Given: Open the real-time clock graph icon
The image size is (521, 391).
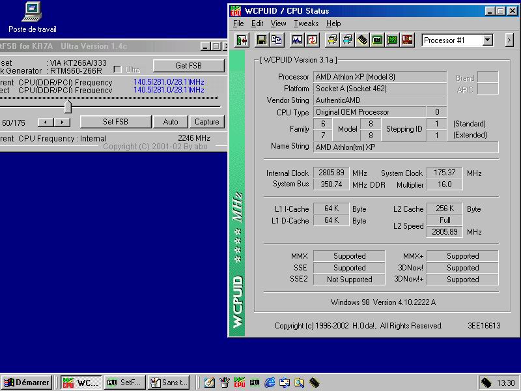Looking at the screenshot, I should tap(297, 40).
